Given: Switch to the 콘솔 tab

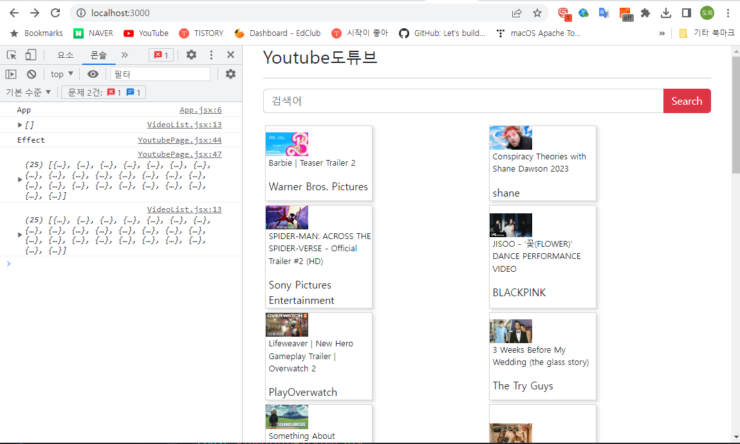Looking at the screenshot, I should coord(98,55).
